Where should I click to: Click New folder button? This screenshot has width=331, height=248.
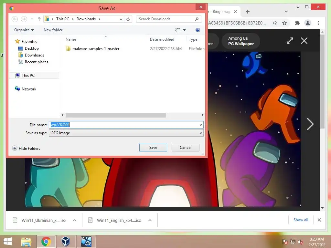tap(53, 30)
